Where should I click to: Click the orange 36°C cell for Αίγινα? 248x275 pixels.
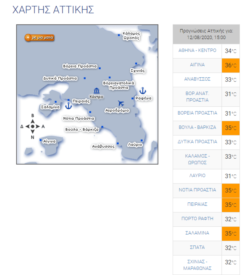(x=231, y=66)
